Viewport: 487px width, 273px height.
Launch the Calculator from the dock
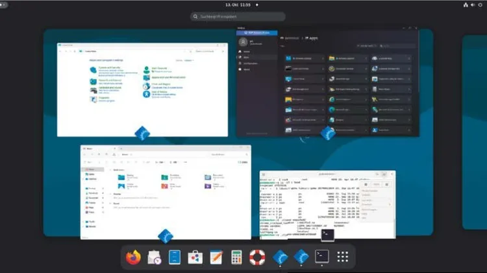point(237,257)
